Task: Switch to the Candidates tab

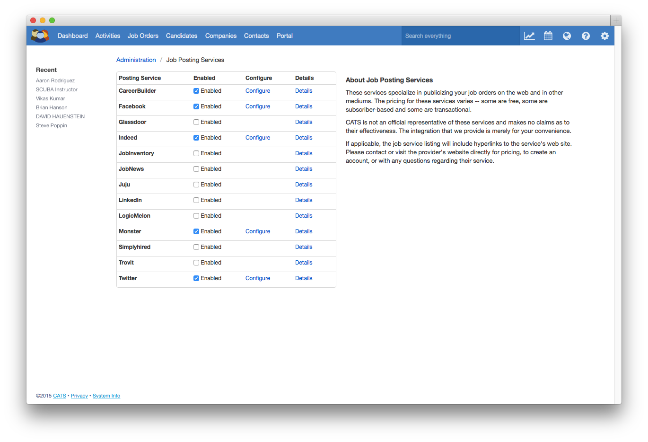Action: click(x=182, y=35)
